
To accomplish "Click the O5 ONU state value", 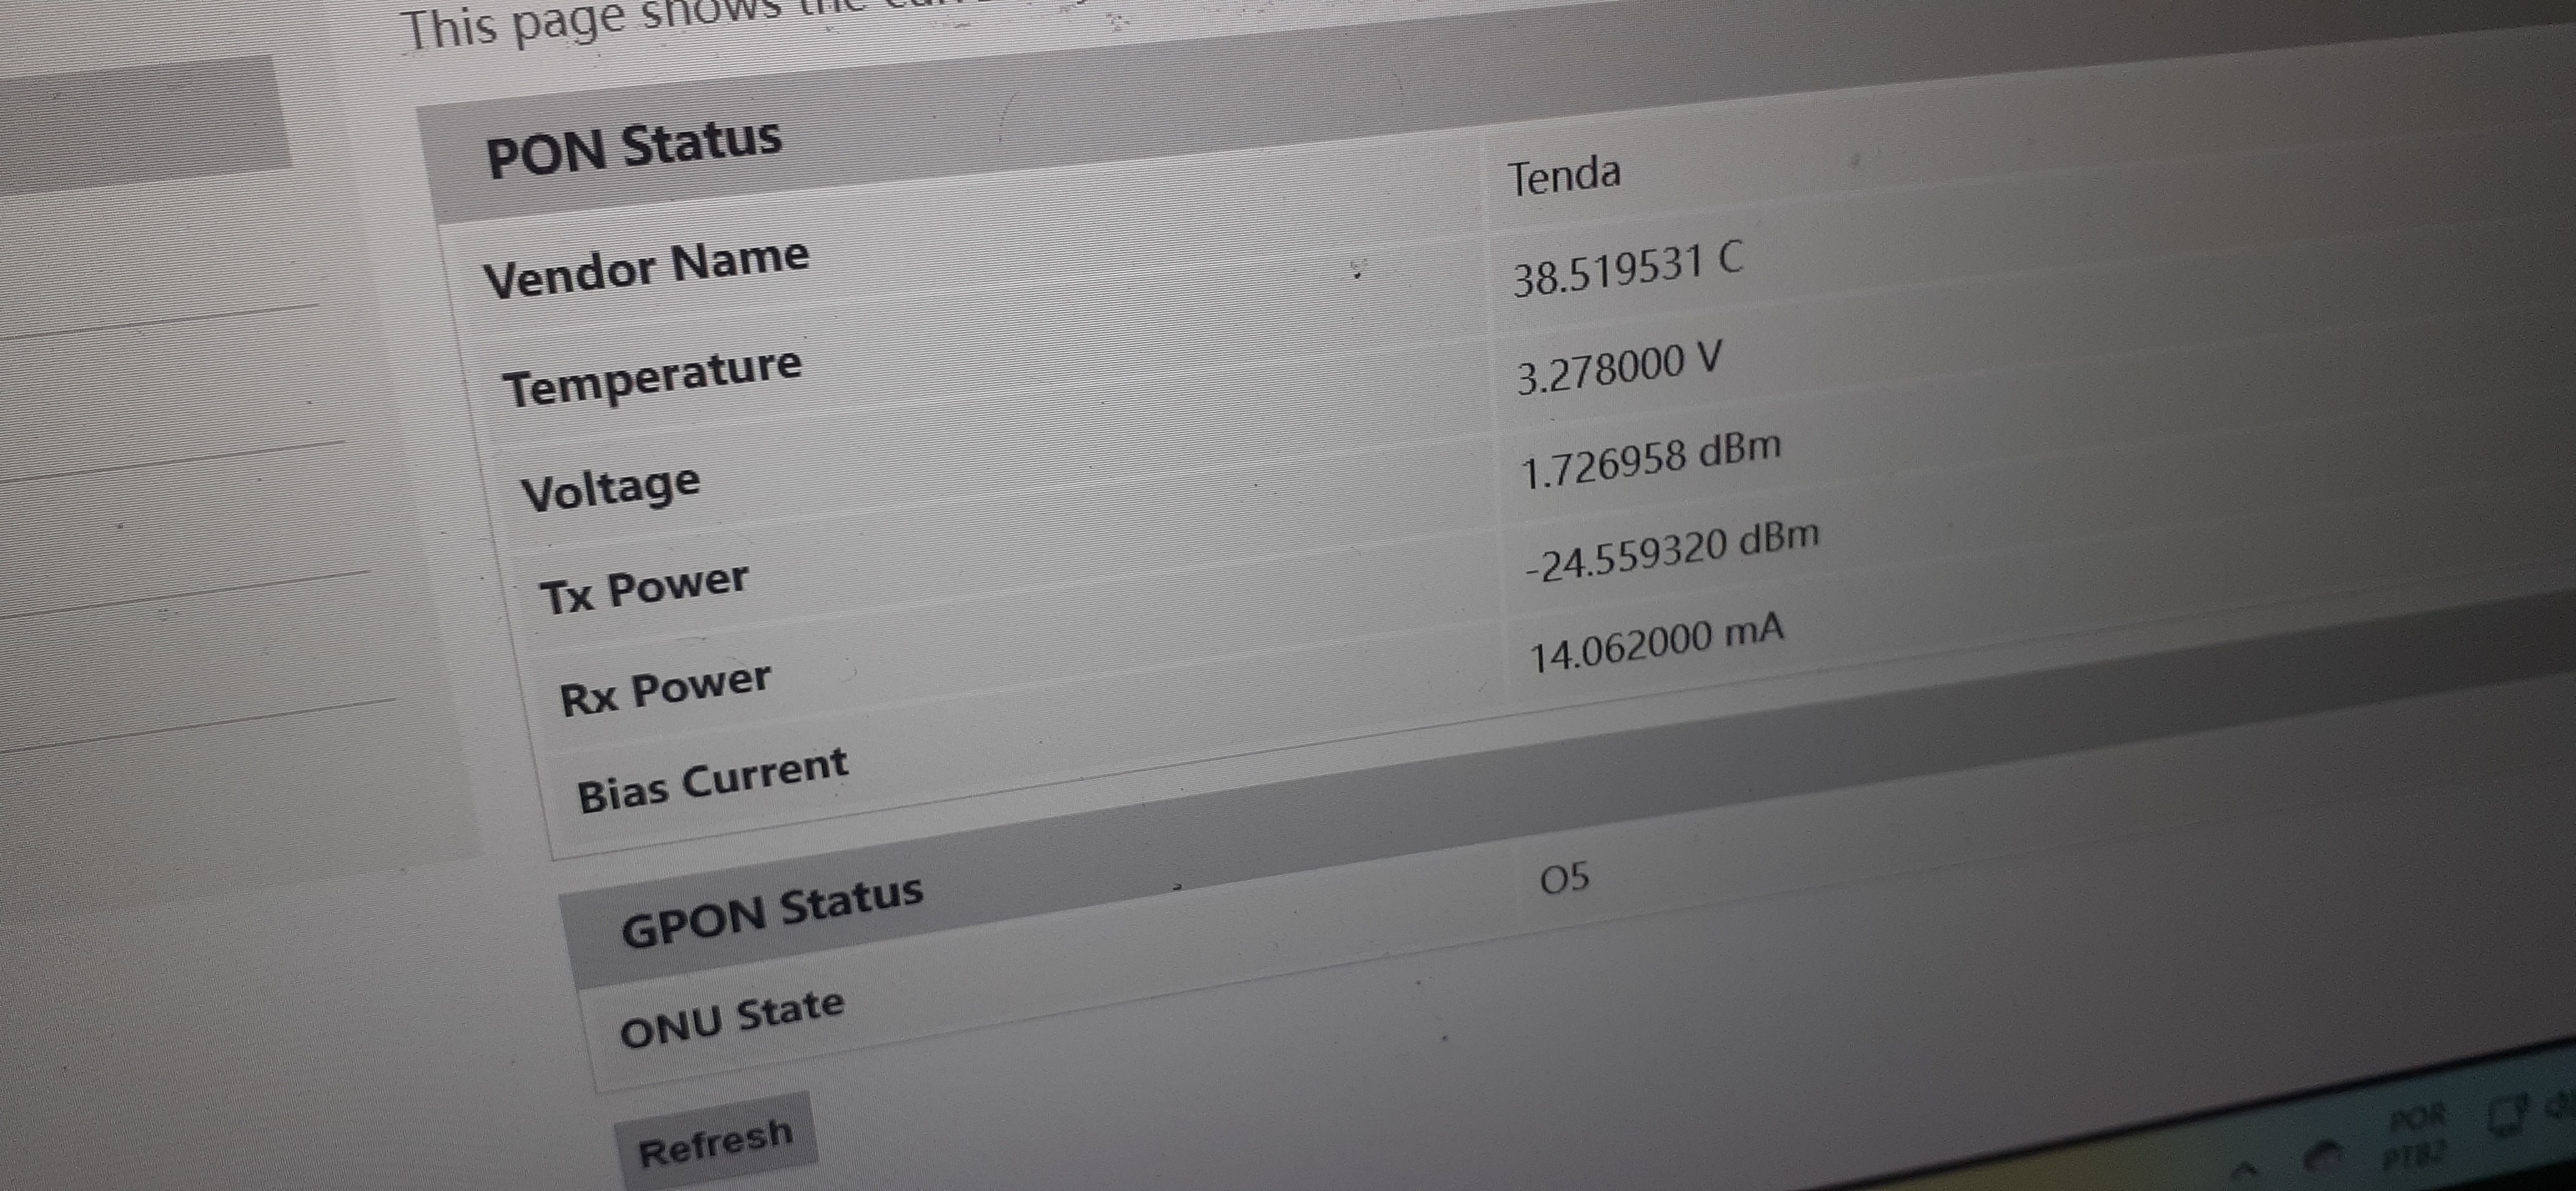I will coord(1564,878).
